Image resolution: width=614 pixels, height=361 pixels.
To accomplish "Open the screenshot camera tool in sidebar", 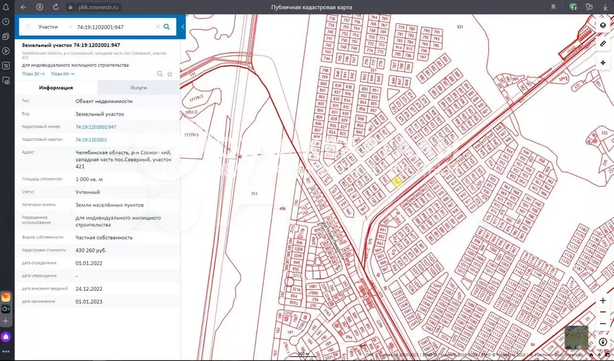I will (x=6, y=81).
